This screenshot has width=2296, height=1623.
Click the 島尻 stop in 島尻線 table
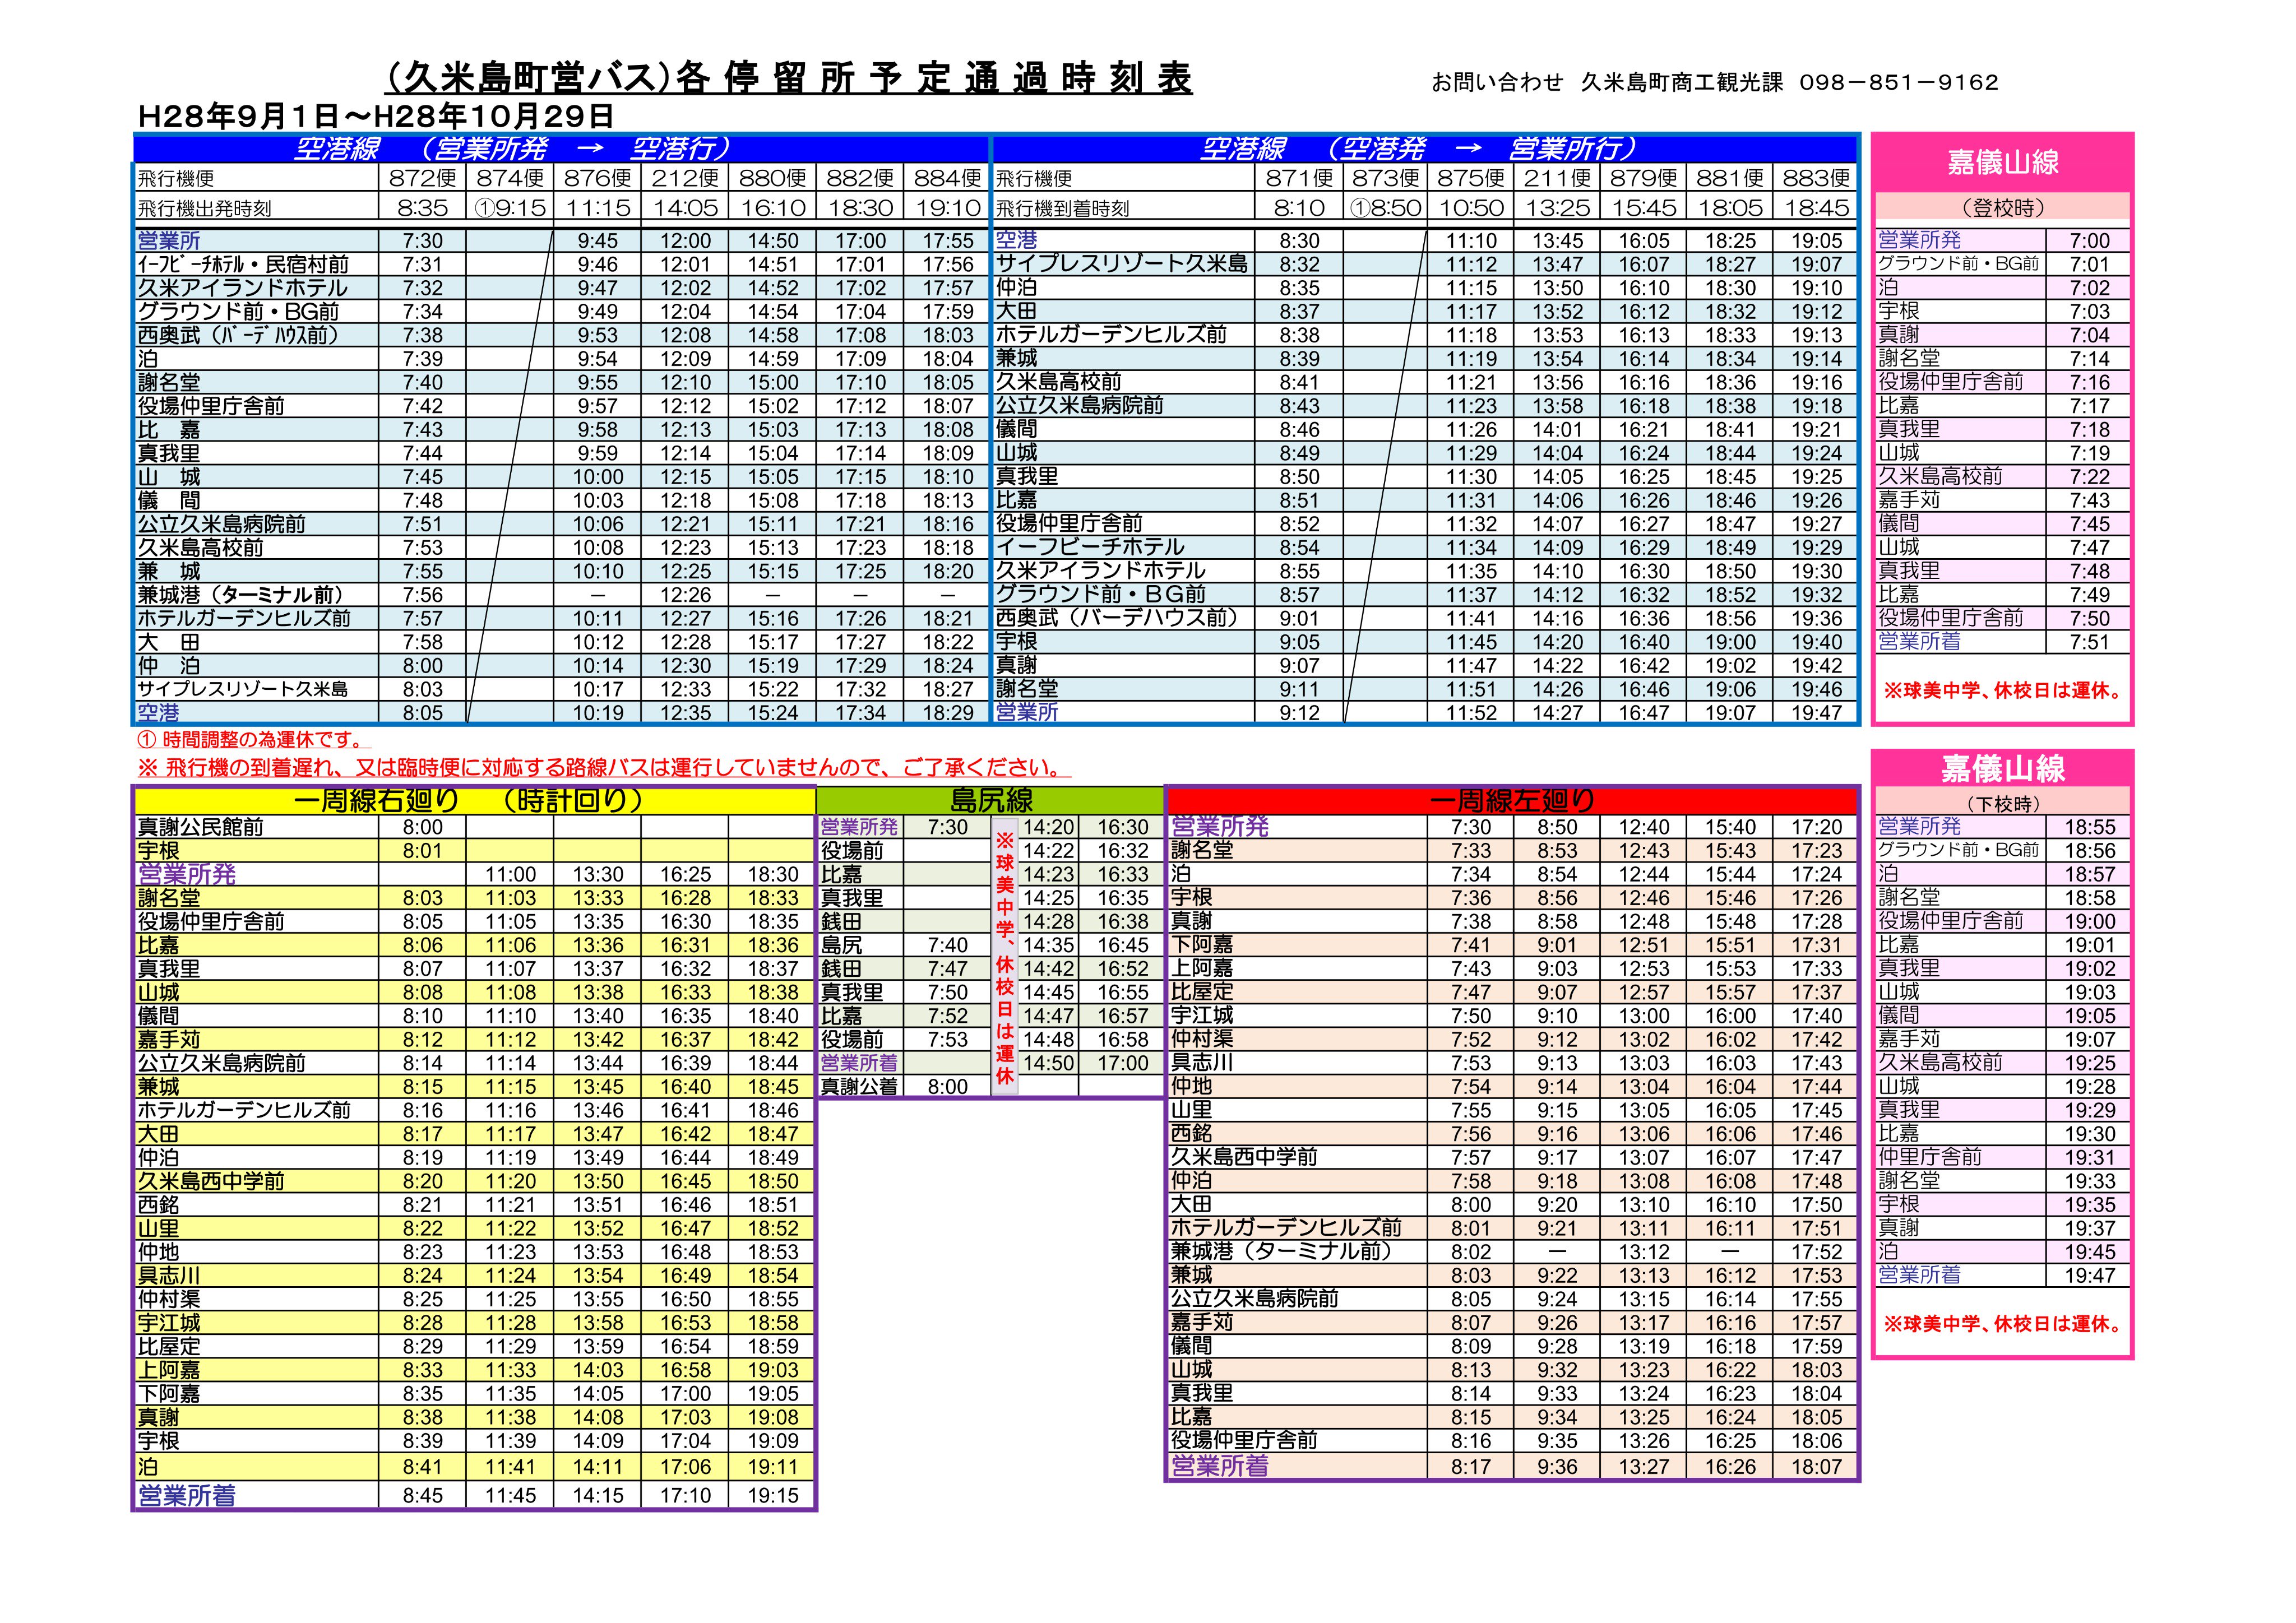(841, 945)
